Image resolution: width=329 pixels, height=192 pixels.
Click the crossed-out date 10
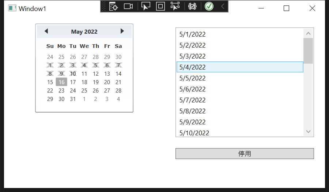click(x=73, y=74)
